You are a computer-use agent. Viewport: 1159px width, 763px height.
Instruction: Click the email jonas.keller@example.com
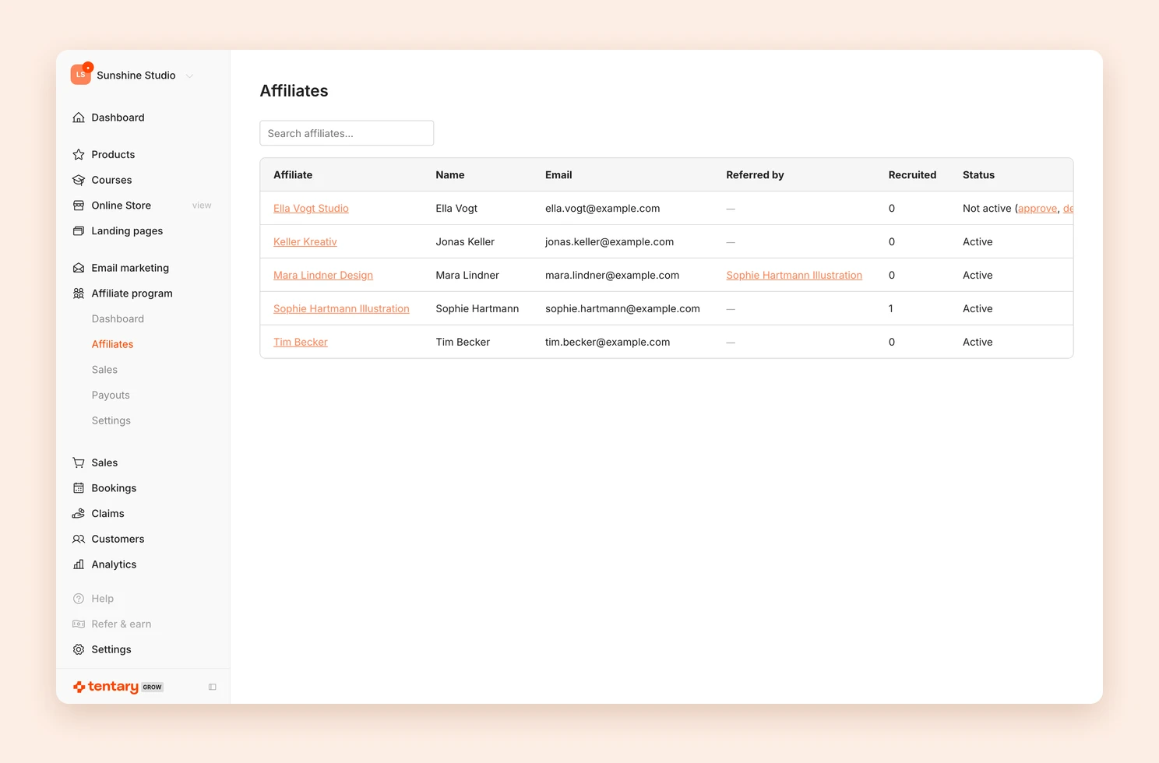pyautogui.click(x=609, y=242)
